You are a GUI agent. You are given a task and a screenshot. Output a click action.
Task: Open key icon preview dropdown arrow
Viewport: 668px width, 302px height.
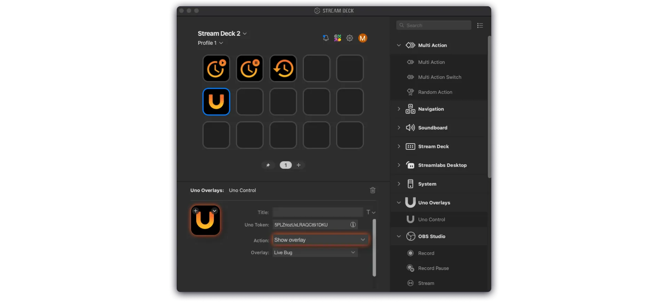(x=215, y=211)
